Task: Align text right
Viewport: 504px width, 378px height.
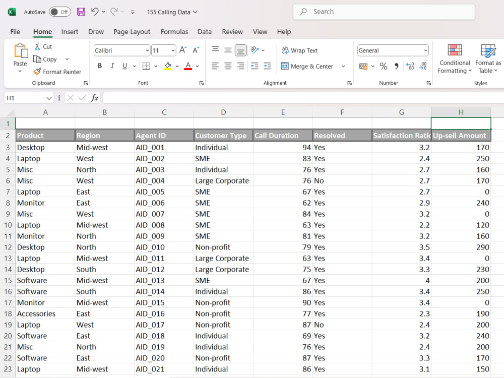Action: coord(240,66)
